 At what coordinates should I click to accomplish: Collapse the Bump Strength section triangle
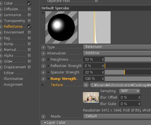[x=48, y=79]
